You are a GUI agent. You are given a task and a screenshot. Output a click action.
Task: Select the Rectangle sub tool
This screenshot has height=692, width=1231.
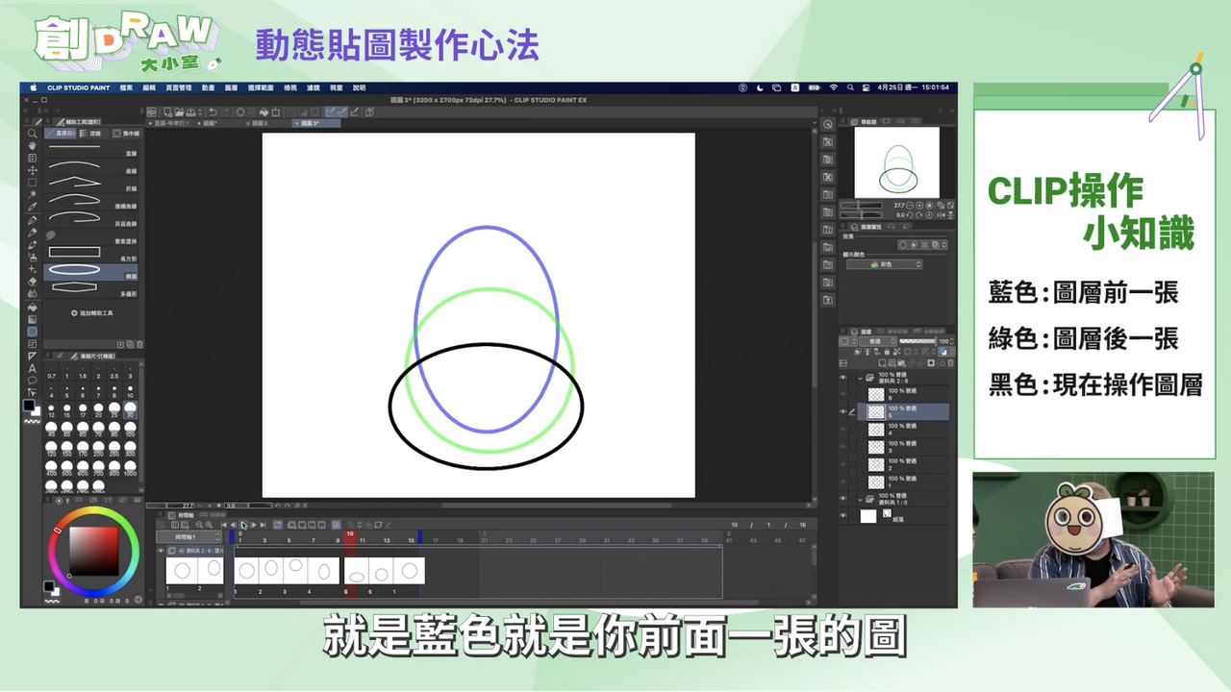[x=92, y=253]
